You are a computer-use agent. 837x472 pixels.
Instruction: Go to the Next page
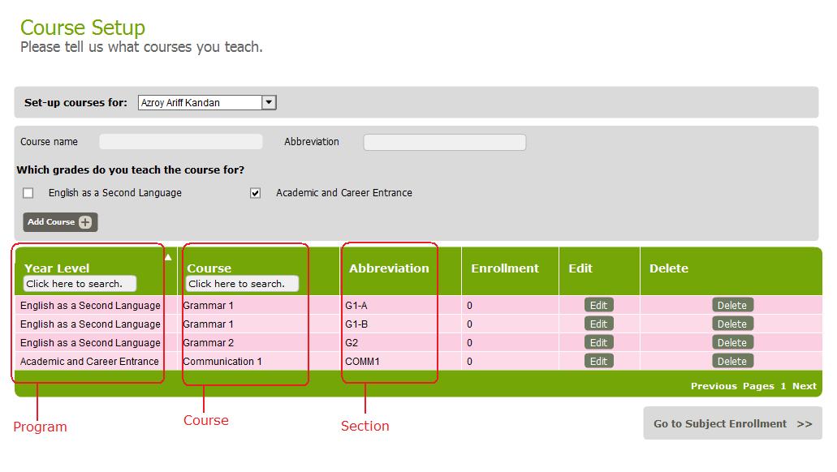[804, 386]
